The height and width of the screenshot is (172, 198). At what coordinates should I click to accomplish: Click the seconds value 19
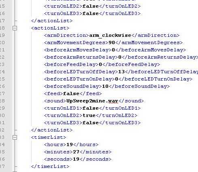(76, 159)
